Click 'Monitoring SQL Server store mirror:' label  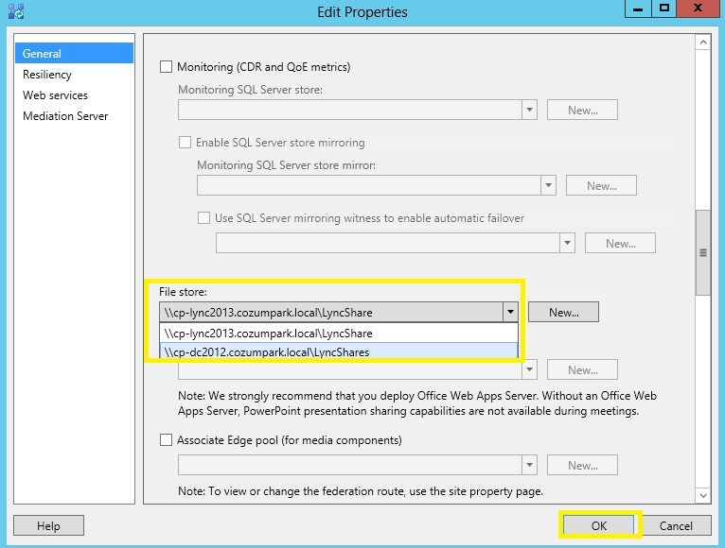286,165
